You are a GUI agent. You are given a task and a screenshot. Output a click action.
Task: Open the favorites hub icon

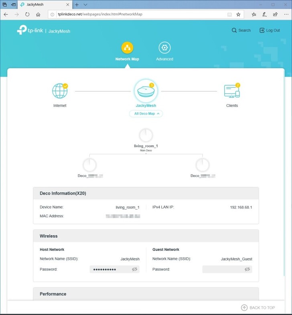click(x=254, y=14)
